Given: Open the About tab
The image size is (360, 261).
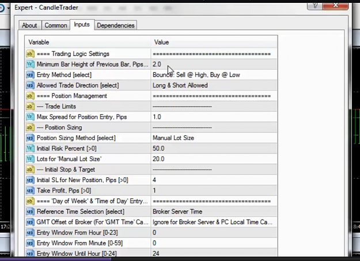Looking at the screenshot, I should click(29, 25).
